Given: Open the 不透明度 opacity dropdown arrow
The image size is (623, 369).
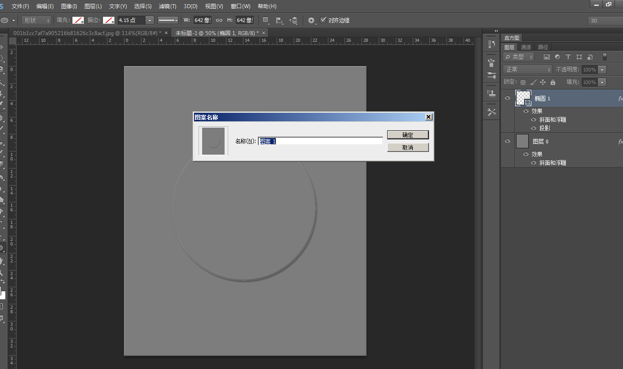Looking at the screenshot, I should pos(602,70).
